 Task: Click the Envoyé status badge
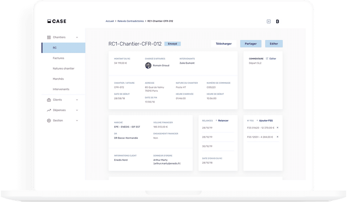click(x=172, y=44)
